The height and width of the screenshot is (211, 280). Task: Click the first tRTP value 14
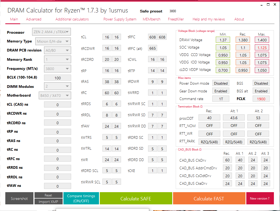[x=153, y=71]
